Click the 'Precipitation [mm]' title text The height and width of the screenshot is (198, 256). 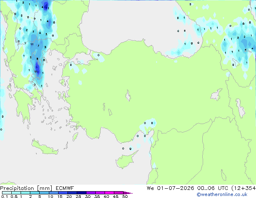pyautogui.click(x=26, y=188)
